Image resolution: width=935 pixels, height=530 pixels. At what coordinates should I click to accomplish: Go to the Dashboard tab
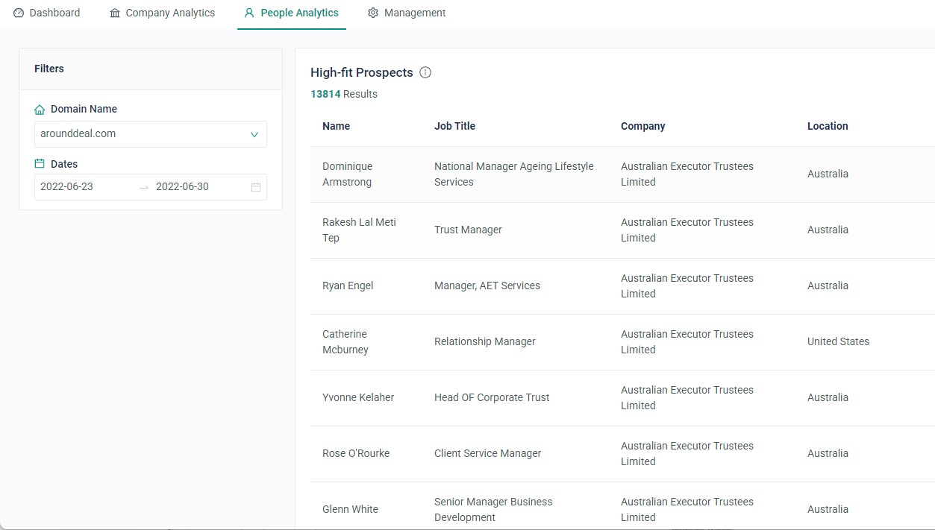54,13
